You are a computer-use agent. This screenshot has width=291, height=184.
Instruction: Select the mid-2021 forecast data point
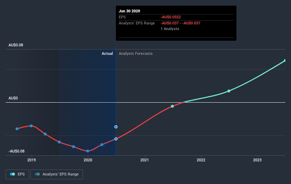172,106
